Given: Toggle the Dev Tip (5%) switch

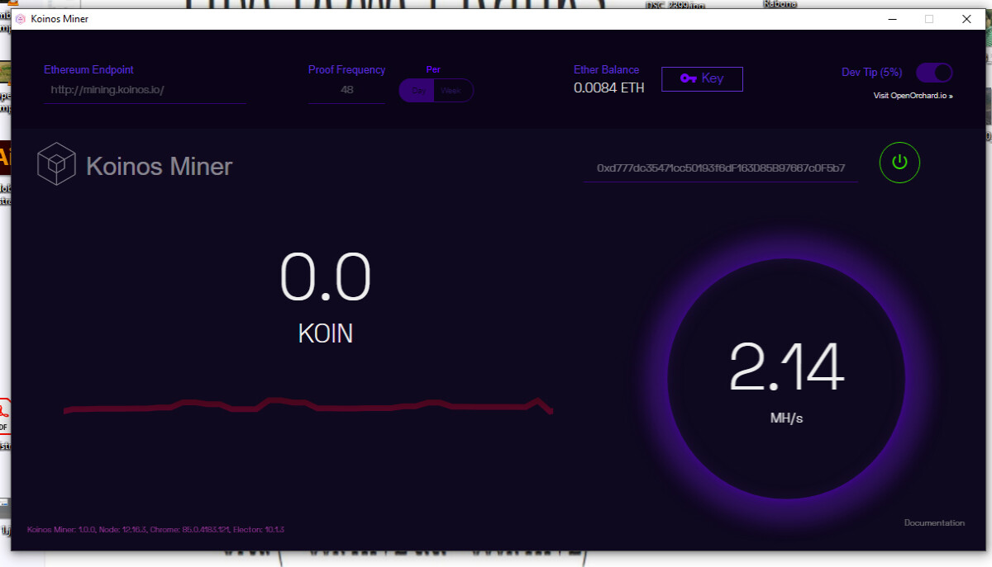Looking at the screenshot, I should click(934, 73).
